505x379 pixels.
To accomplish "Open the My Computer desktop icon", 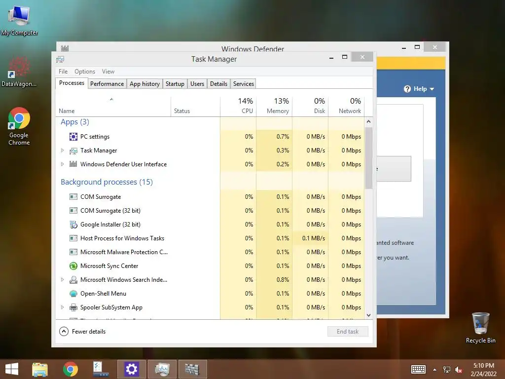I will [x=19, y=20].
